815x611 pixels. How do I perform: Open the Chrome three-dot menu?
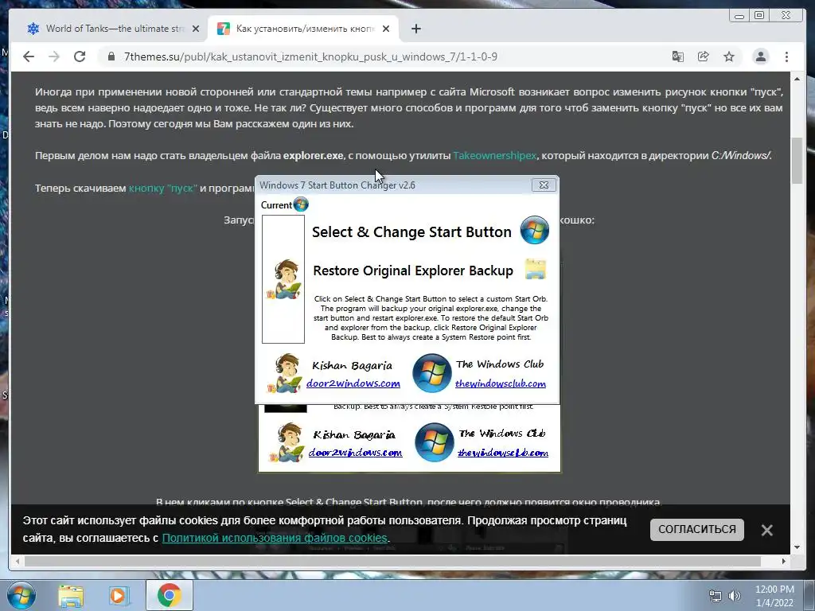[787, 56]
